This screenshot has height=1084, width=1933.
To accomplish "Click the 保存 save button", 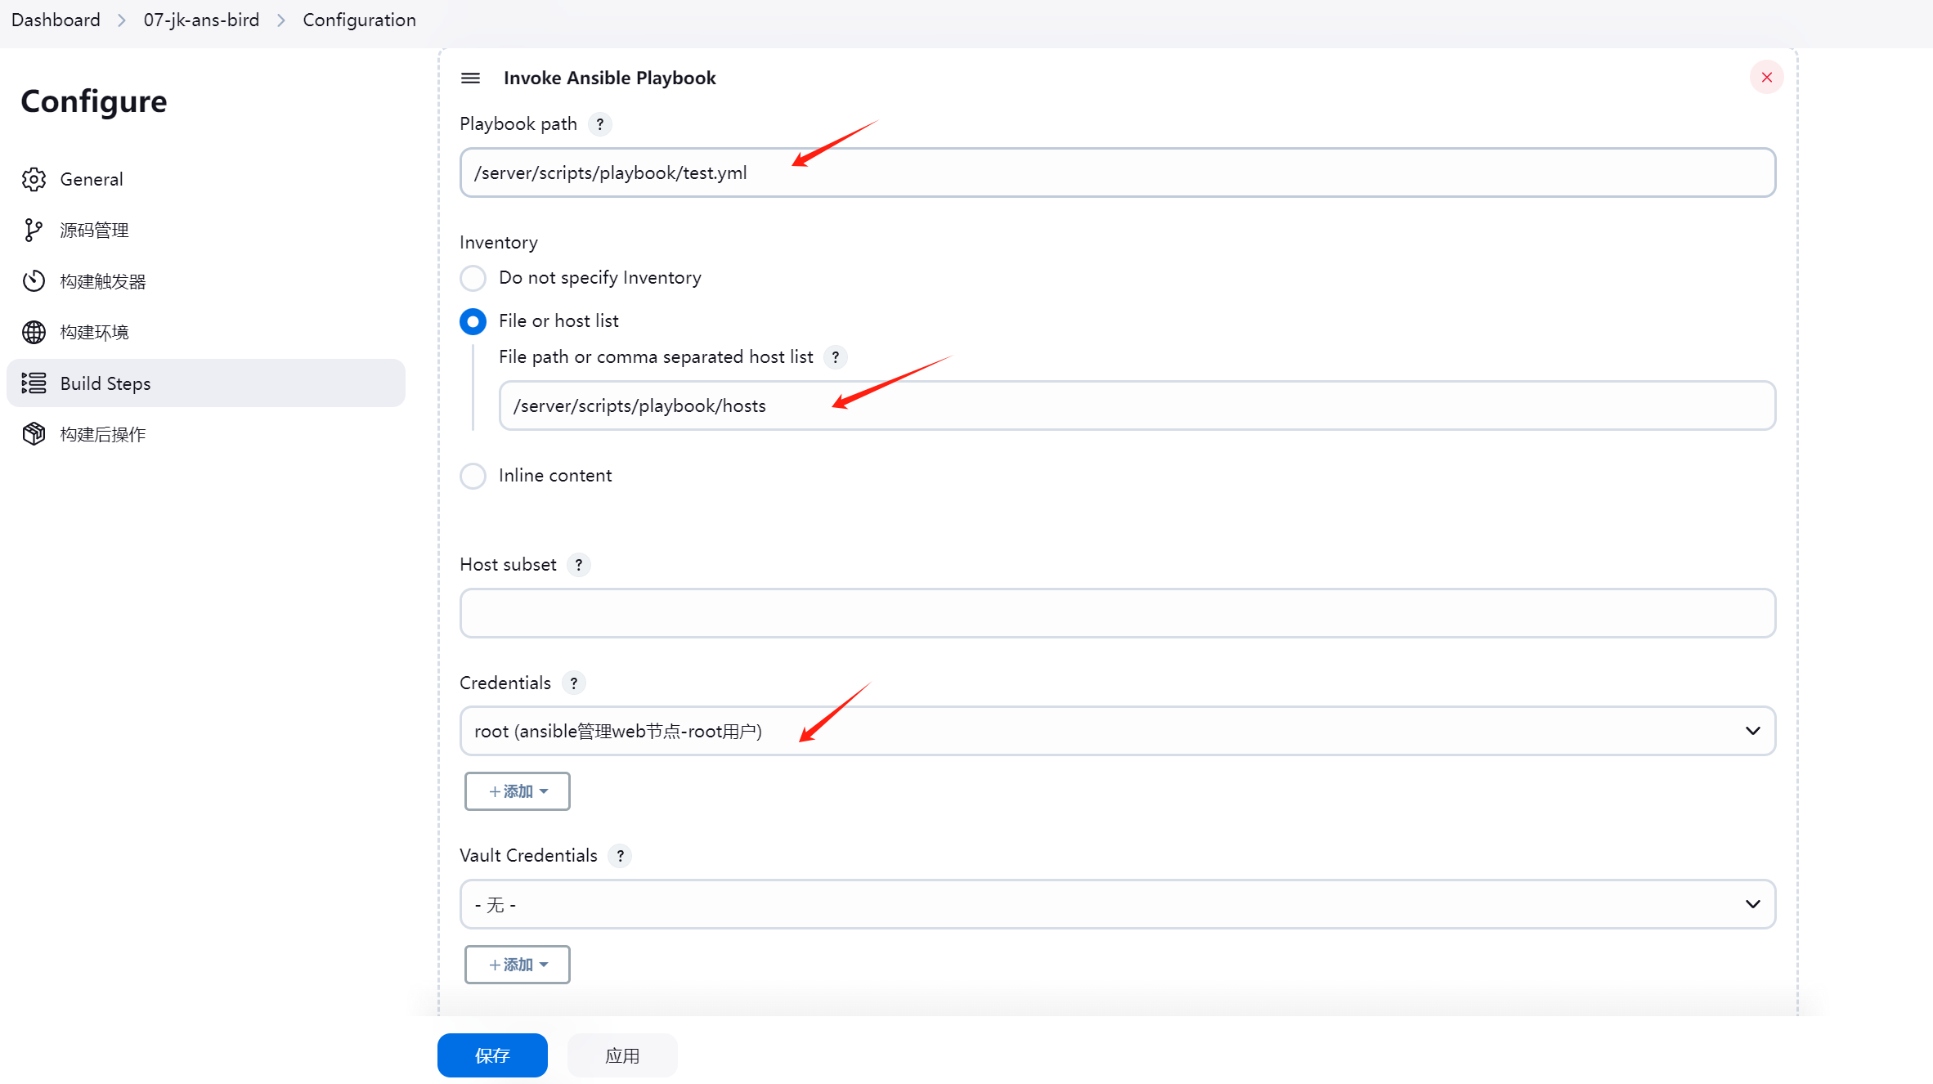I will point(492,1055).
